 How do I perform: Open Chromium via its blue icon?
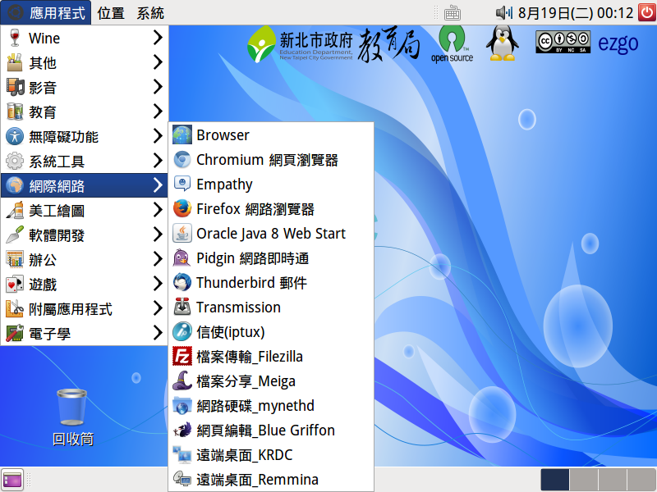point(181,160)
